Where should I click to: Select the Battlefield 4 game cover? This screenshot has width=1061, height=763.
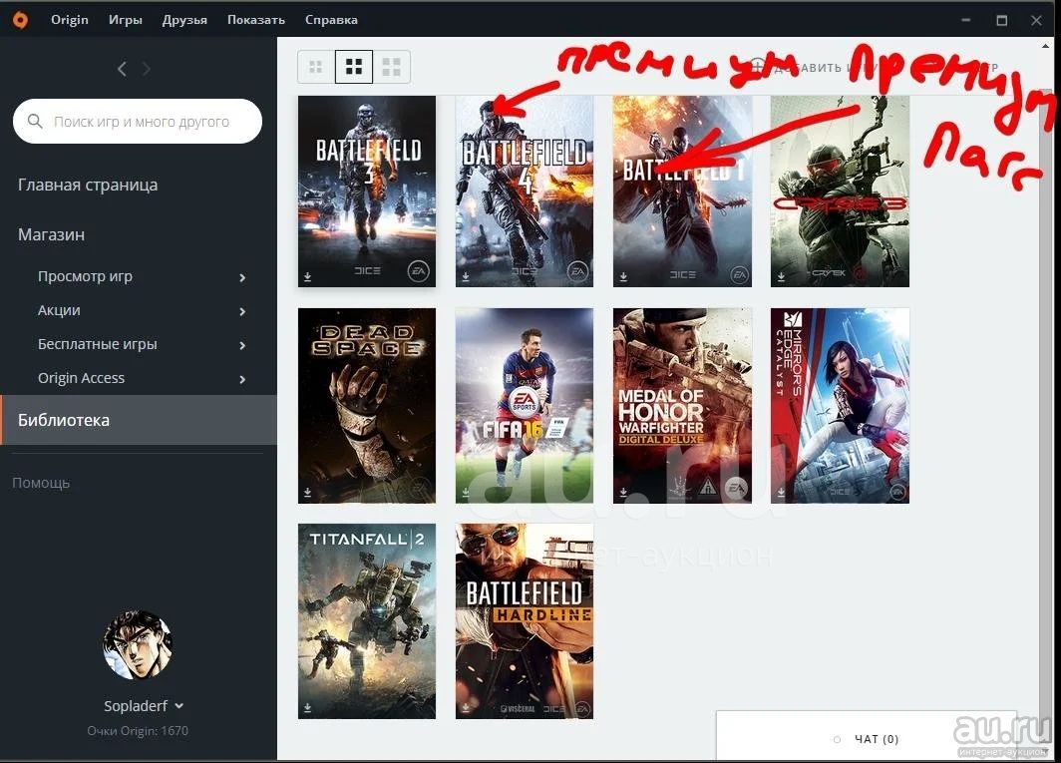(525, 191)
